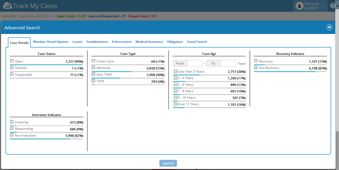Screen dimensions: 339x170
Task: Click the Track My Cases cloud logo
Action: pyautogui.click(x=7, y=6)
